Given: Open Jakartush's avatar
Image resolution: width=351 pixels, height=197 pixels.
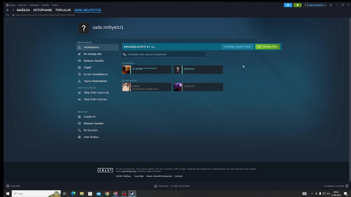Looking at the screenshot, I should (x=178, y=87).
